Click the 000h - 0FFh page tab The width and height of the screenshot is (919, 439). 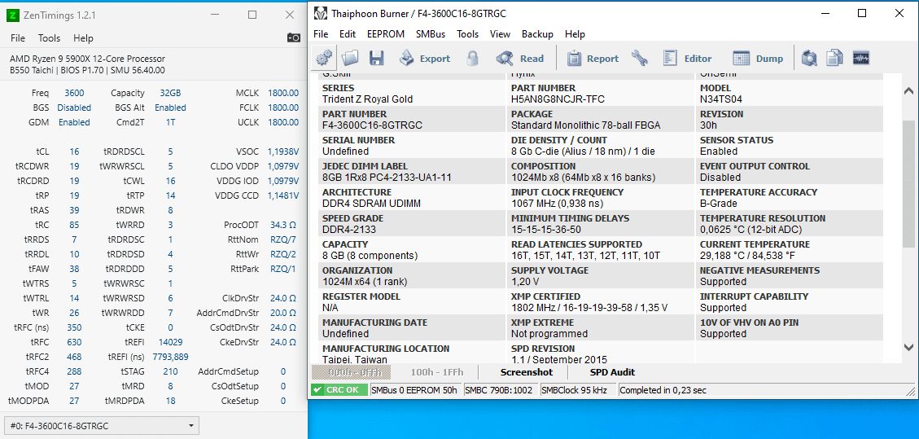[351, 372]
